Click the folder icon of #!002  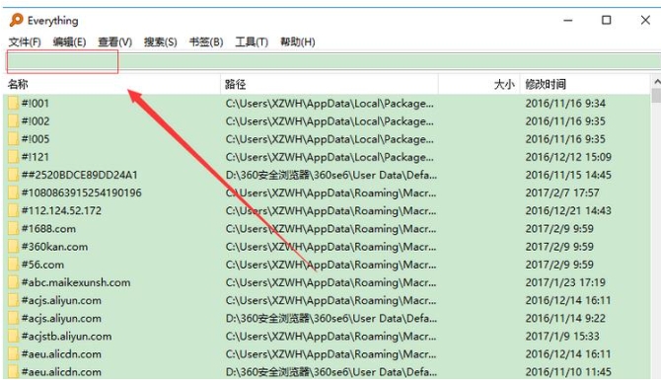pos(13,121)
